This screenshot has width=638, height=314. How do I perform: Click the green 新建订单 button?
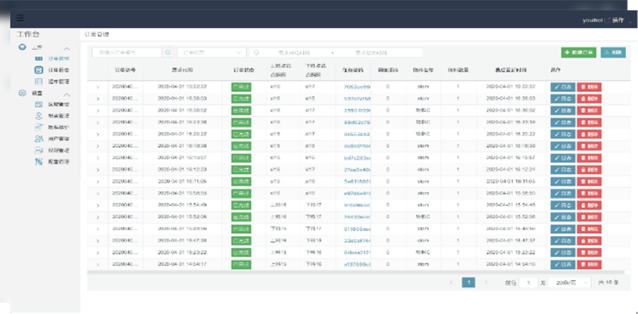tap(578, 53)
